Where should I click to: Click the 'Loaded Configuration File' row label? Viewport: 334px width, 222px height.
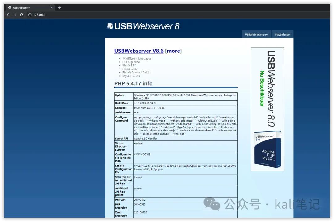pos(123,169)
